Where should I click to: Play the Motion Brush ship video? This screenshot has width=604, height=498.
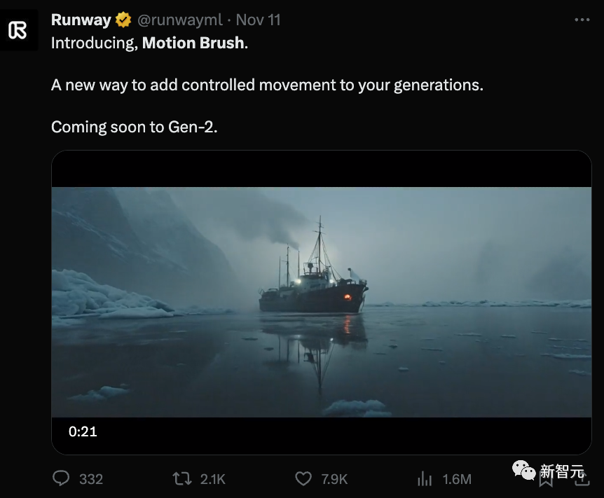[322, 301]
